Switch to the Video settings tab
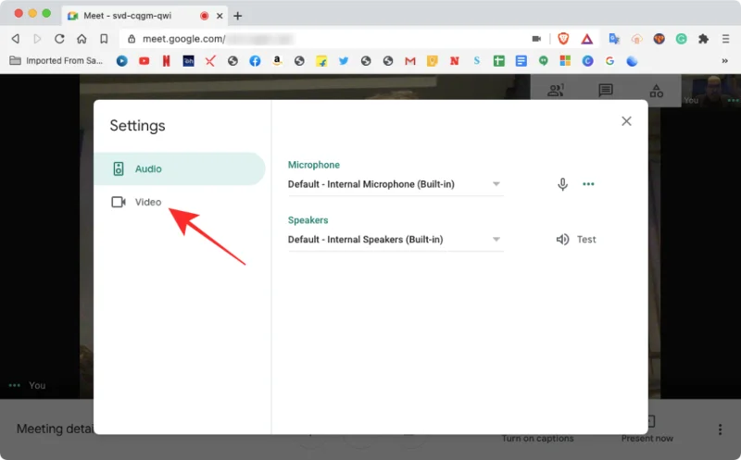 pos(137,202)
